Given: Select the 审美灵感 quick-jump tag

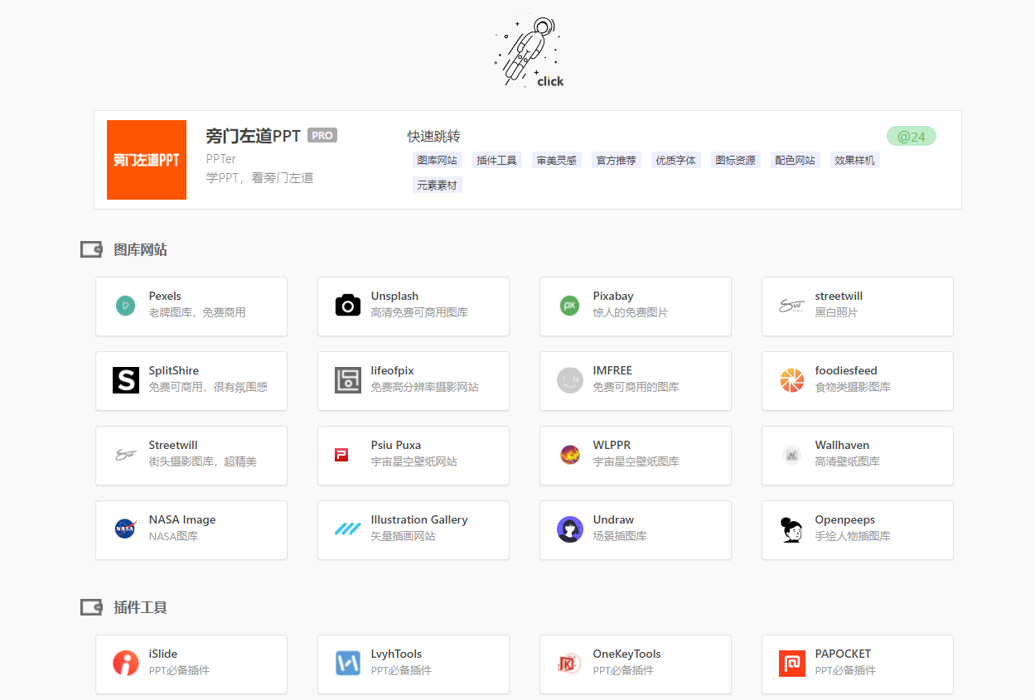Looking at the screenshot, I should [x=557, y=160].
